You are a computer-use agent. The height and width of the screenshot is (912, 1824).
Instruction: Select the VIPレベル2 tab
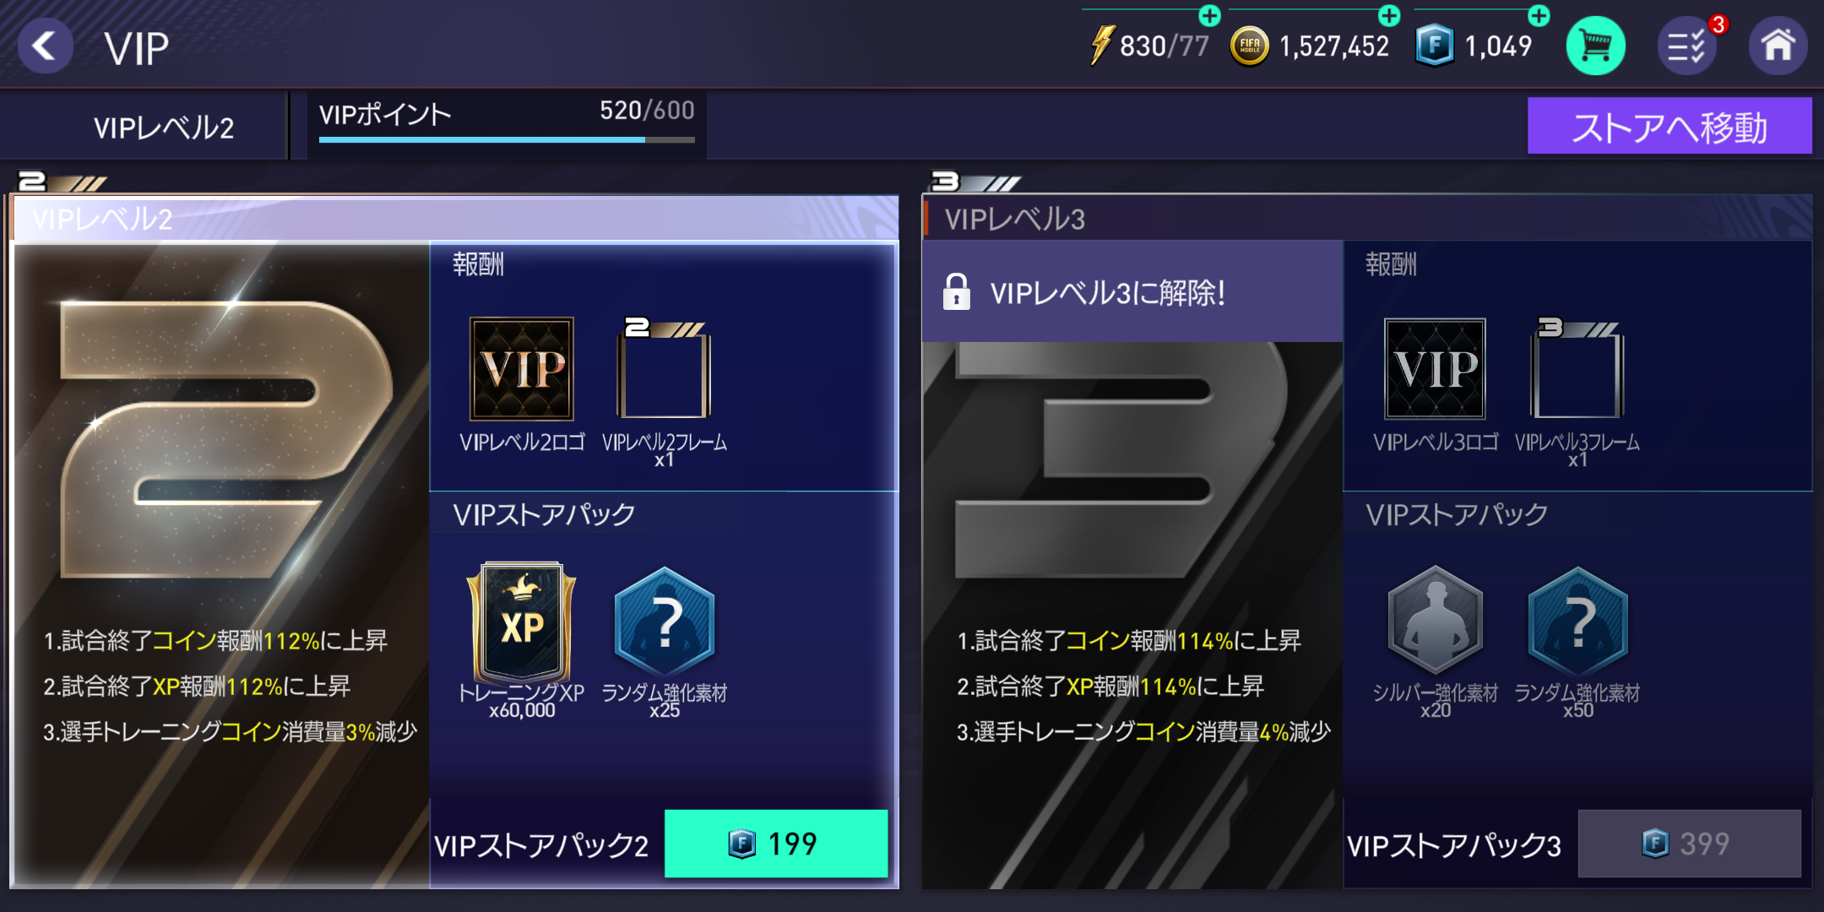[163, 128]
